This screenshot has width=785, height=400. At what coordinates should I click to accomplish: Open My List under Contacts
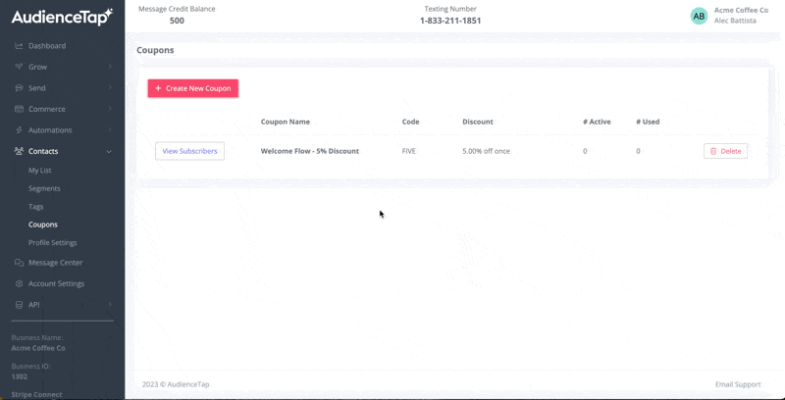pos(40,171)
